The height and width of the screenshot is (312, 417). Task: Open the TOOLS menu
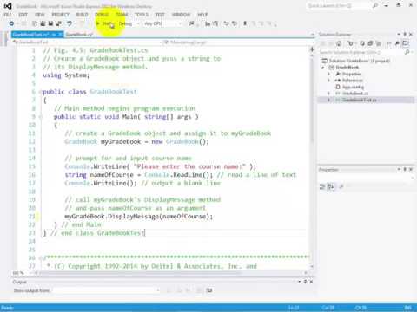click(142, 15)
